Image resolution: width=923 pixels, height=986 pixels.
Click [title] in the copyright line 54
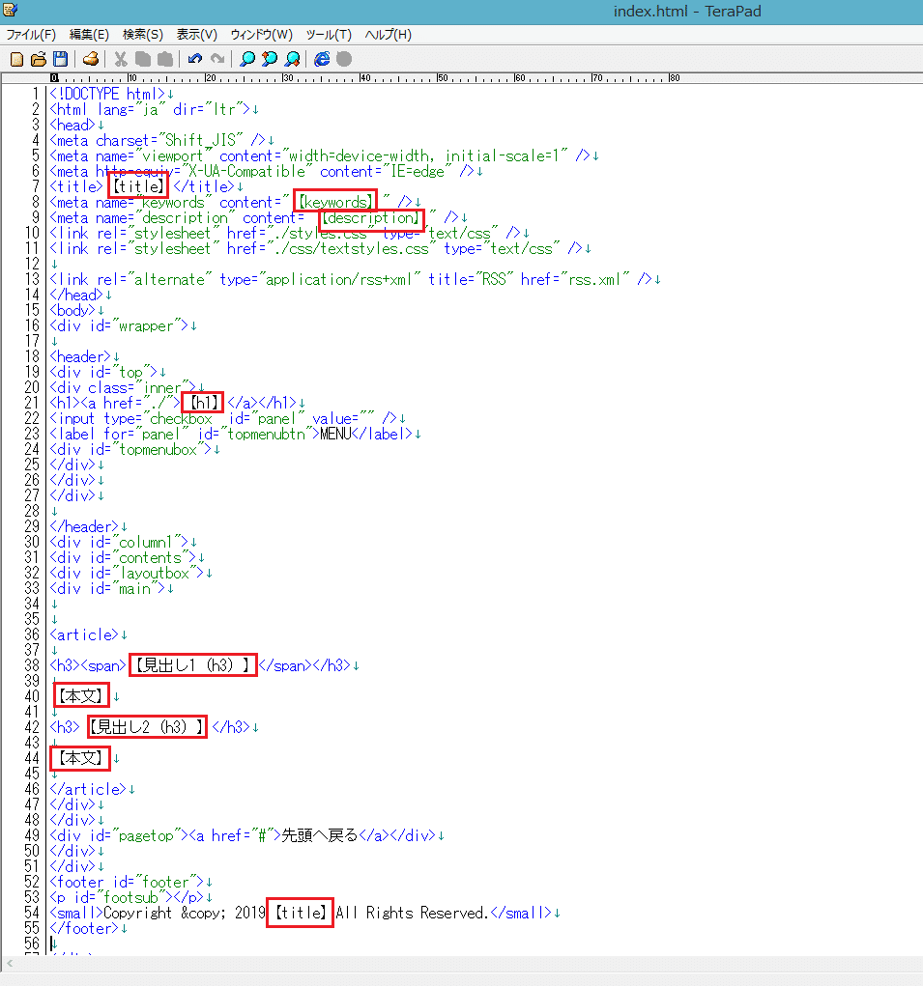(x=301, y=913)
